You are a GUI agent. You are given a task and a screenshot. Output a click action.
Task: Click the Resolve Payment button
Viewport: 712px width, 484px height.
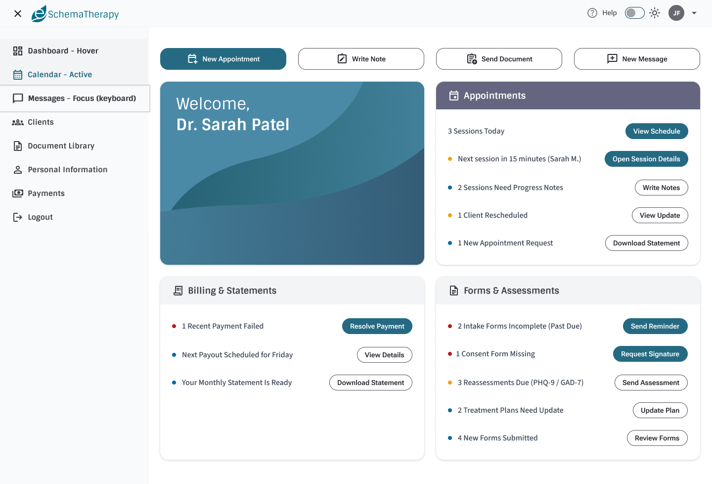[377, 326]
